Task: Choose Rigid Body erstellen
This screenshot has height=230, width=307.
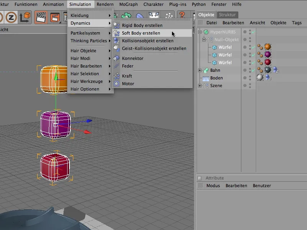Action: tap(152, 25)
